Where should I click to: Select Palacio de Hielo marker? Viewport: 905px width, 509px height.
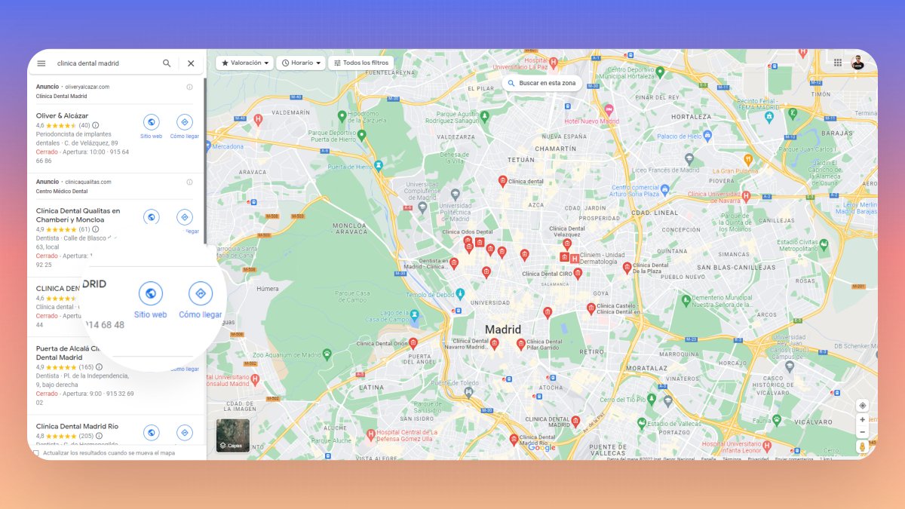pyautogui.click(x=707, y=136)
